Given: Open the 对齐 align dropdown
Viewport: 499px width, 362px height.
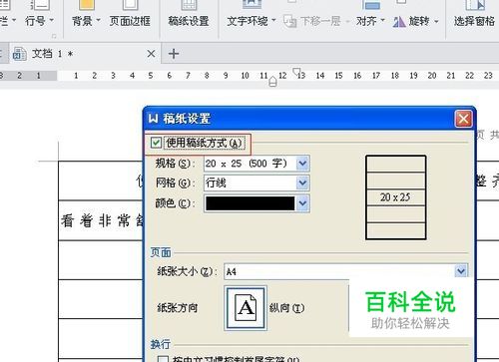Looking at the screenshot, I should point(370,21).
